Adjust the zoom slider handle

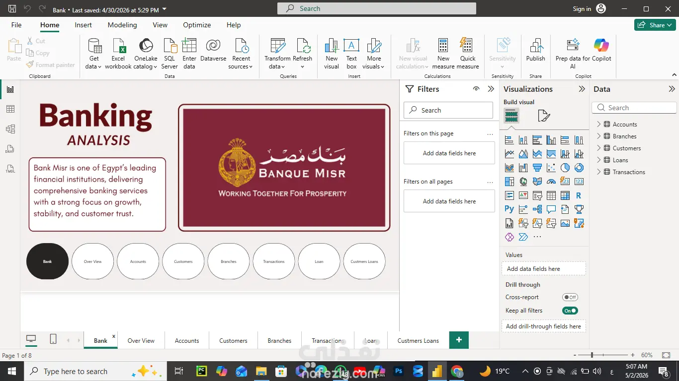(x=592, y=355)
